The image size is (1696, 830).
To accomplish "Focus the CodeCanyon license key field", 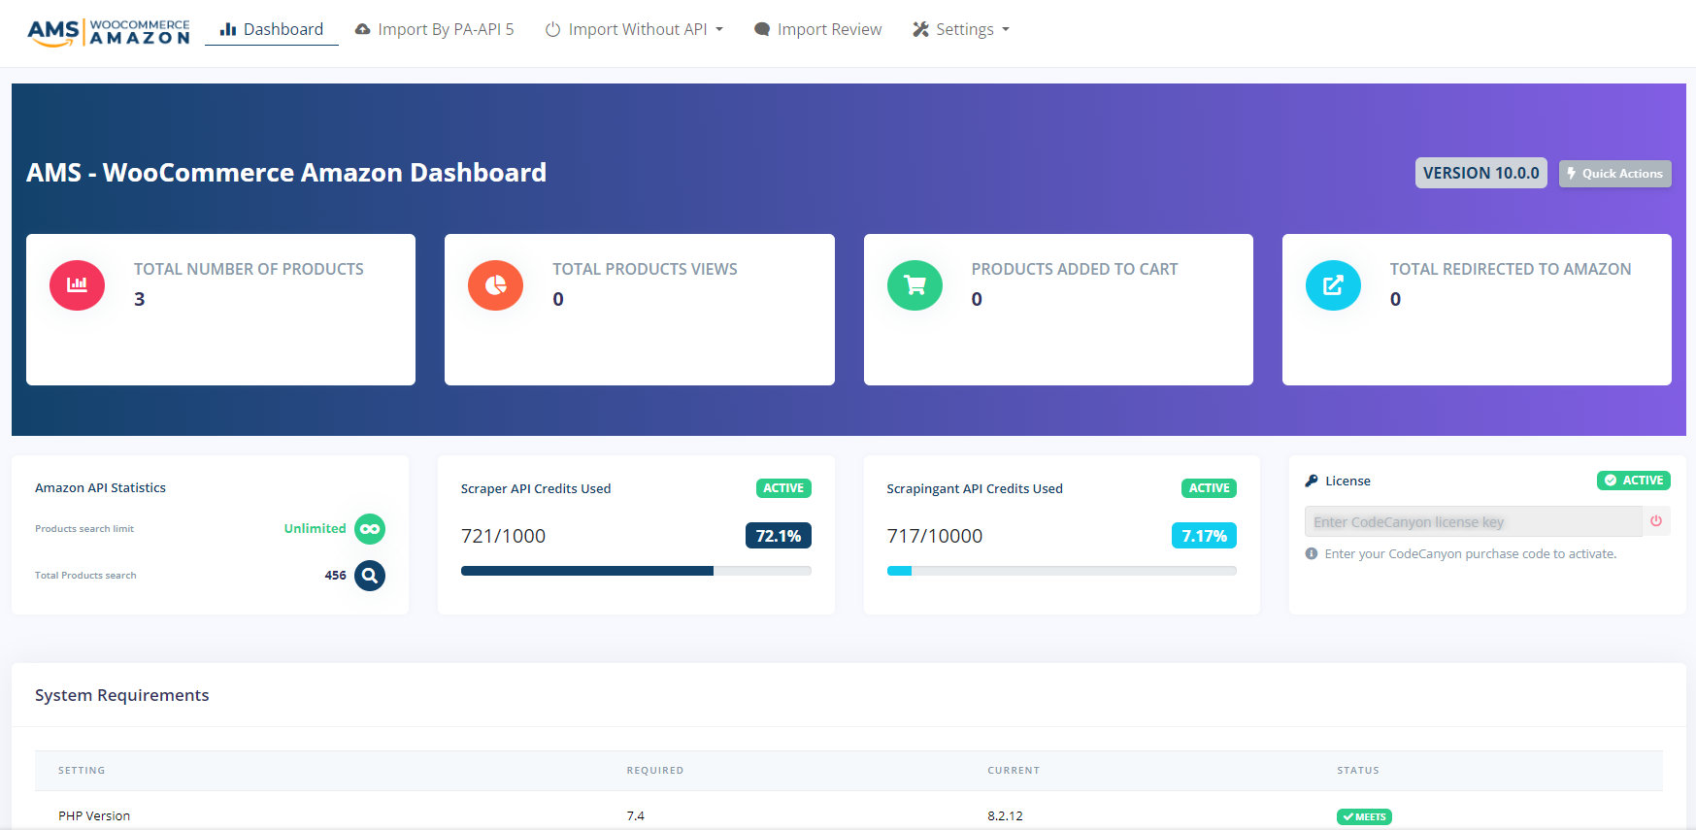I will (1474, 521).
